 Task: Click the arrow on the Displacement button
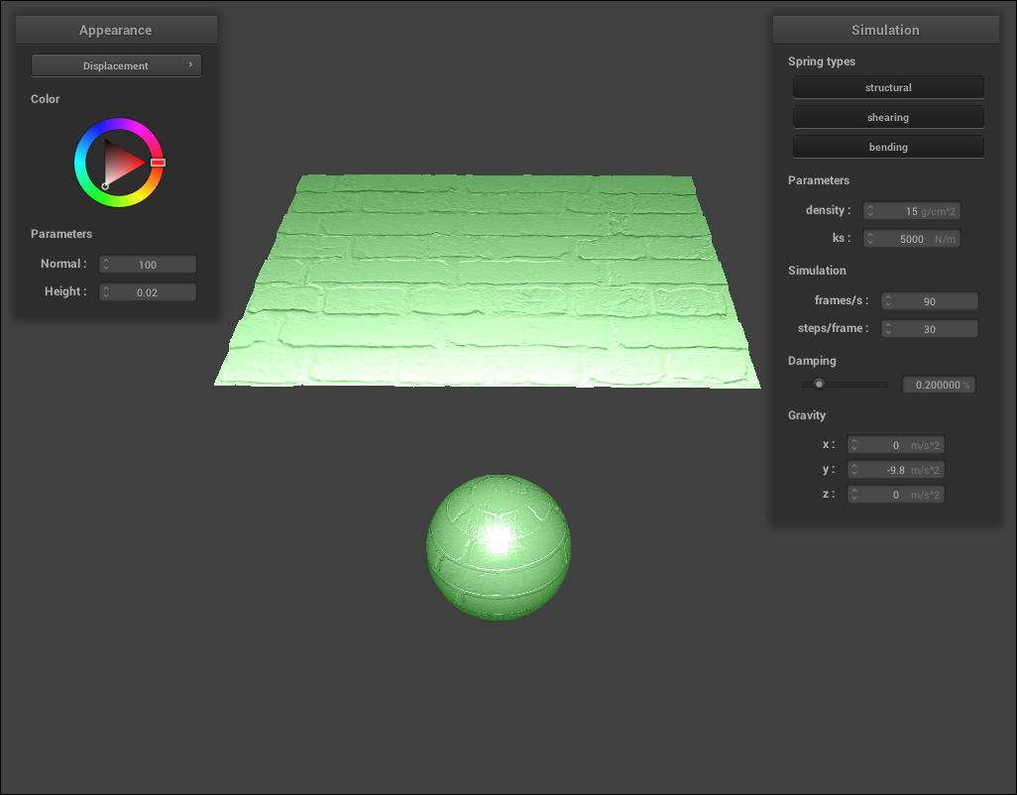(190, 65)
